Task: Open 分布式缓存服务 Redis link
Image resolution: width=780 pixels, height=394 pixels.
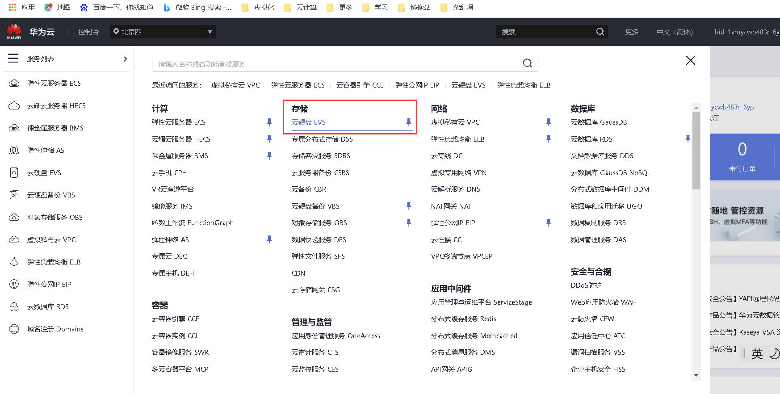Action: (464, 319)
